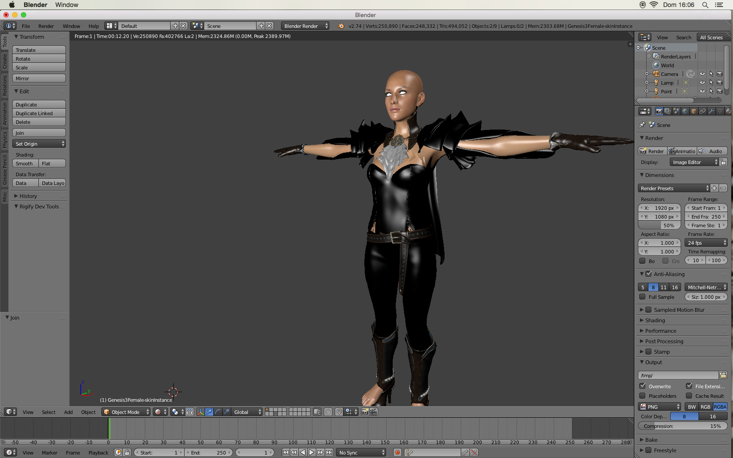Screen dimensions: 733x458
Task: Disable the Anti-Aliasing checkbox
Action: pos(648,274)
